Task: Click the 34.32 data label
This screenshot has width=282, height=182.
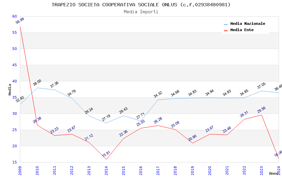Action: pyautogui.click(x=158, y=95)
